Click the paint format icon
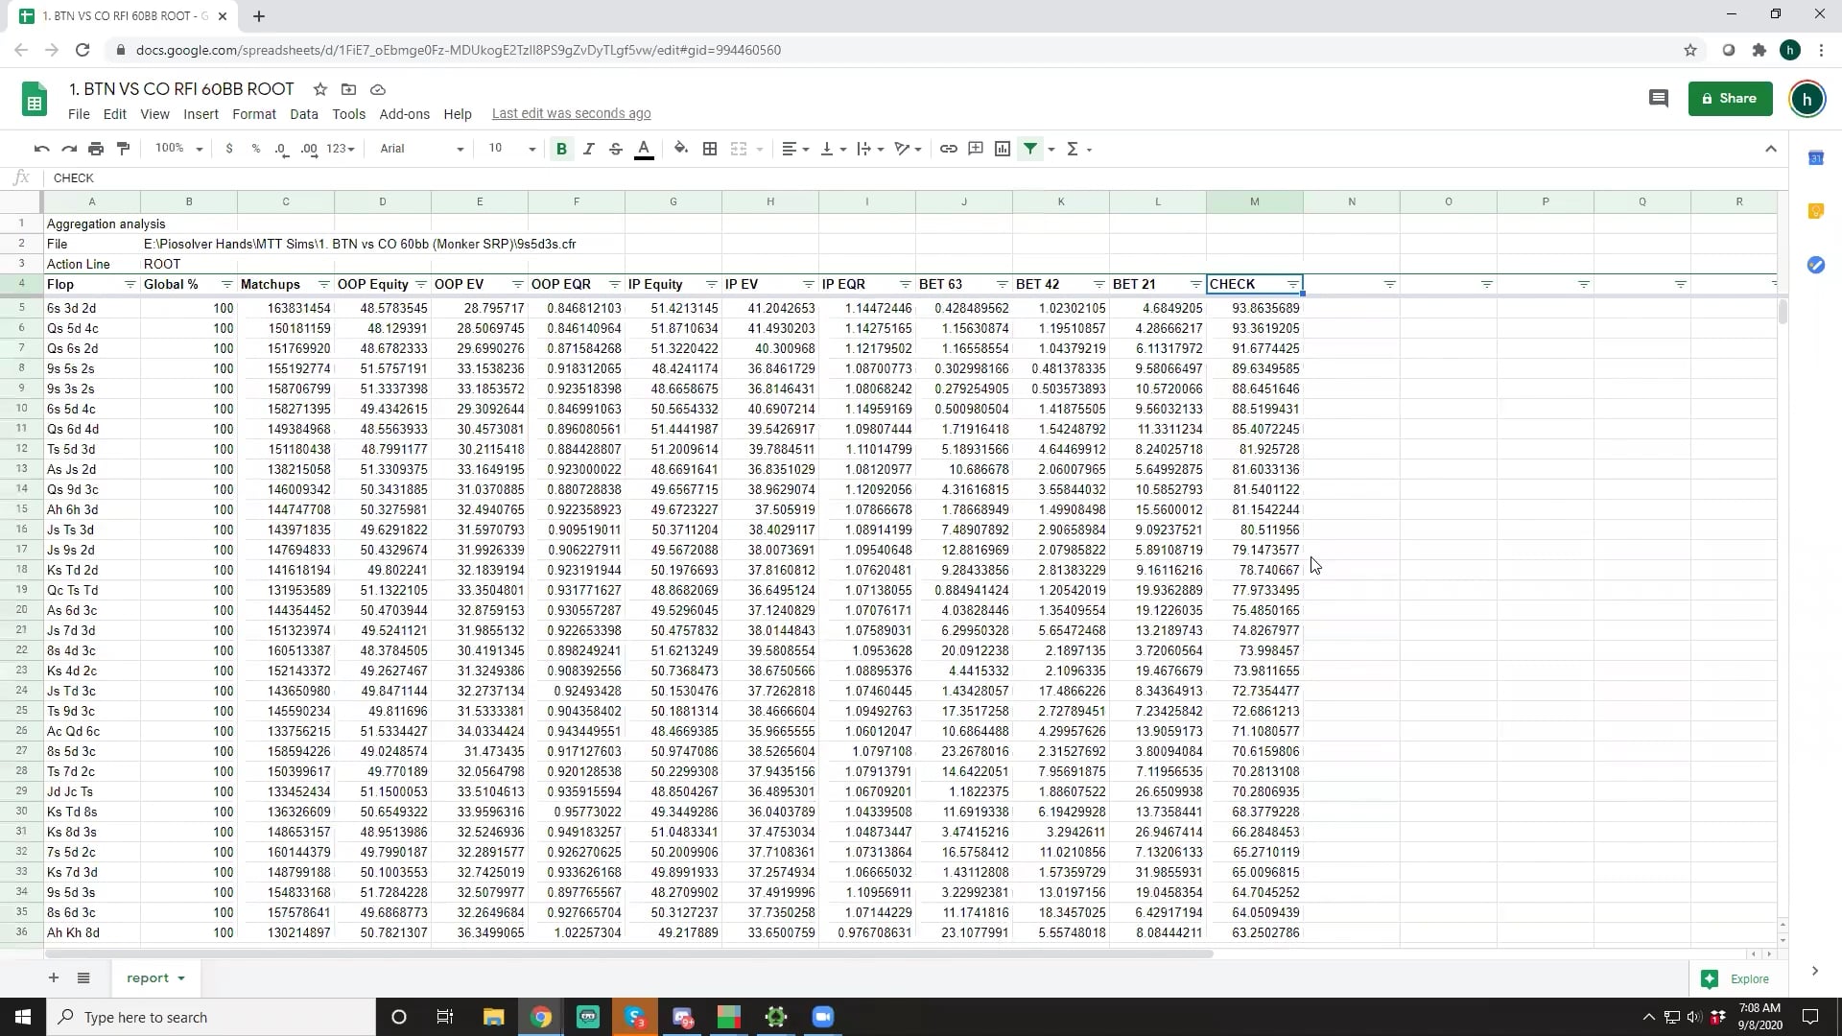The width and height of the screenshot is (1842, 1036). click(123, 149)
